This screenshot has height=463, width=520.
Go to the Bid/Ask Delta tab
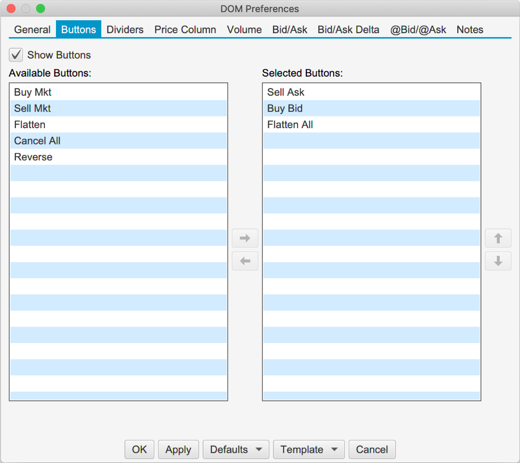click(348, 29)
